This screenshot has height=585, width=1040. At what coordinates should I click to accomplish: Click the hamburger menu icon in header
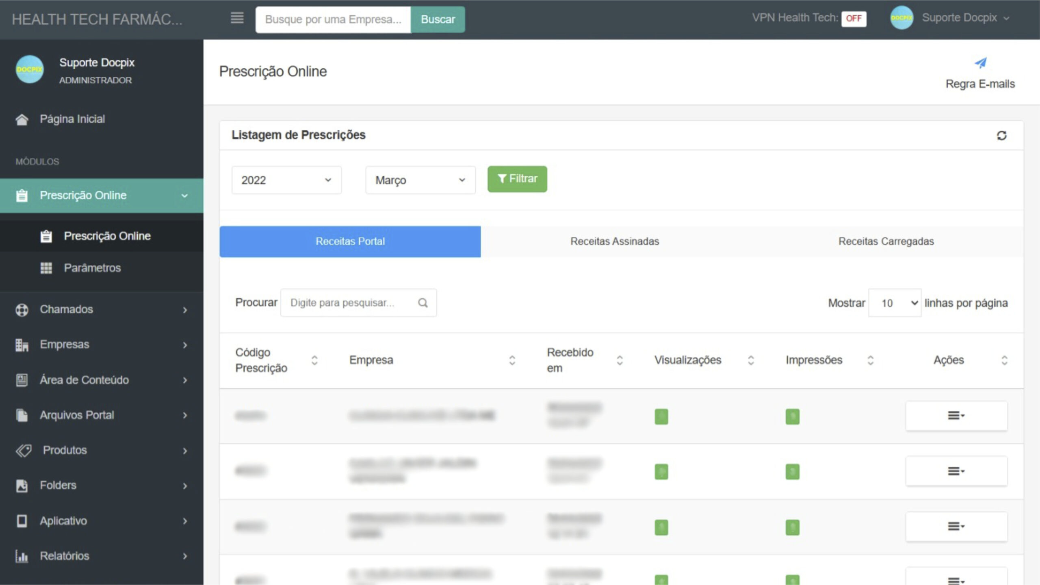(237, 18)
